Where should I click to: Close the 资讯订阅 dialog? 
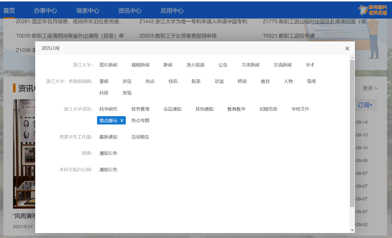(x=347, y=49)
